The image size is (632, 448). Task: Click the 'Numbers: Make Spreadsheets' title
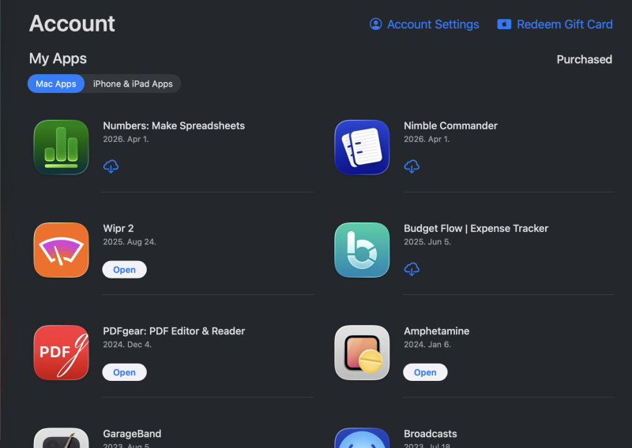(174, 125)
